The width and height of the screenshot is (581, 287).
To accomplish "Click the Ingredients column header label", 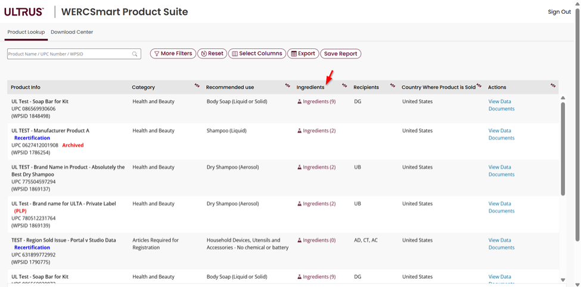I will [310, 88].
